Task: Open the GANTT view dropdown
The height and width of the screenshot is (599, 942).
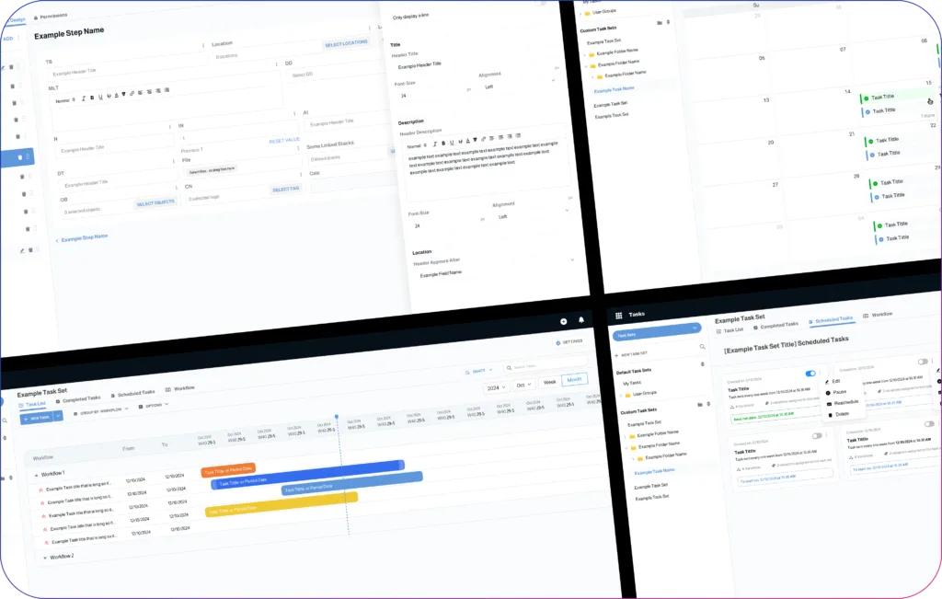Action: point(478,372)
